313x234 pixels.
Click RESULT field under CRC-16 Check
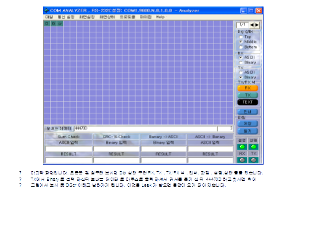[116, 160]
